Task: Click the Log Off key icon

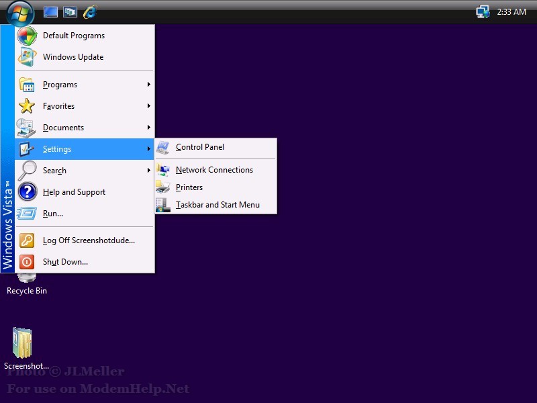Action: tap(27, 240)
